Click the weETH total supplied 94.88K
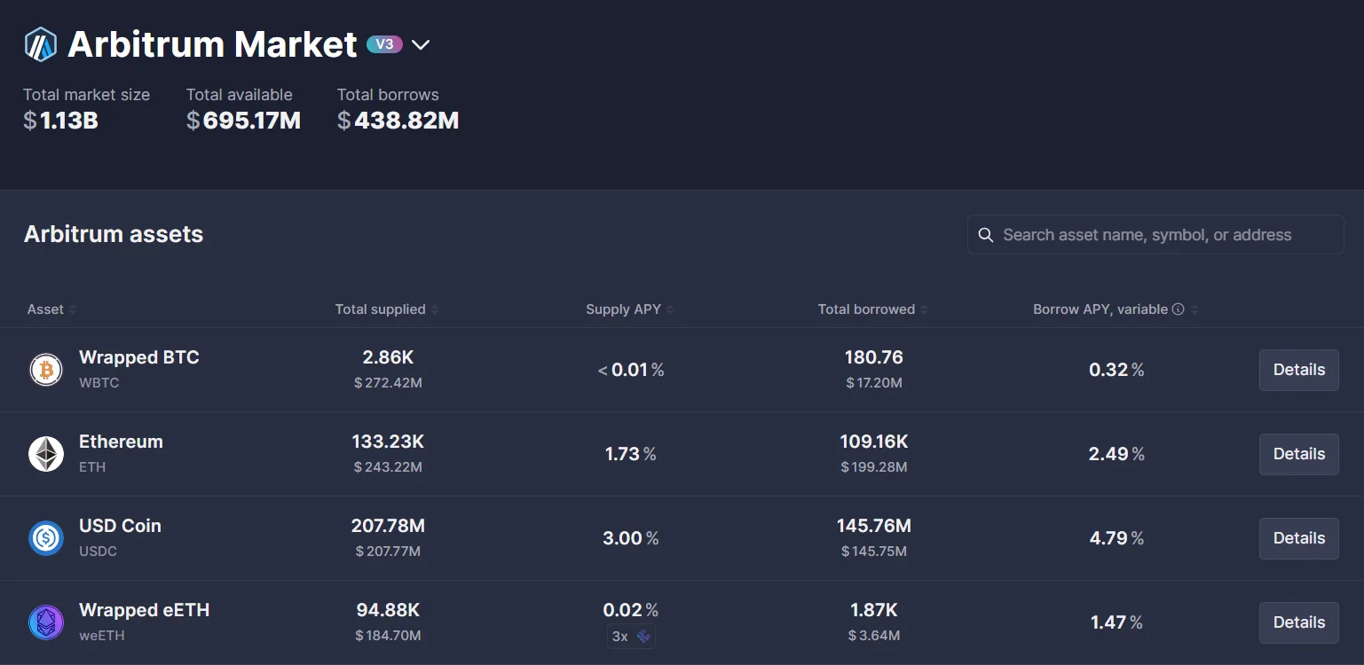The image size is (1364, 665). pos(388,610)
